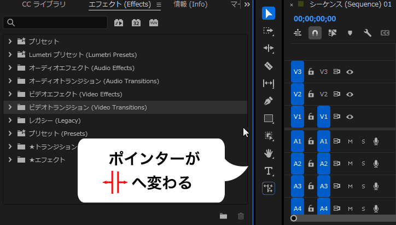Select the Ripple Edit tool
This screenshot has width=396, height=225.
[269, 48]
